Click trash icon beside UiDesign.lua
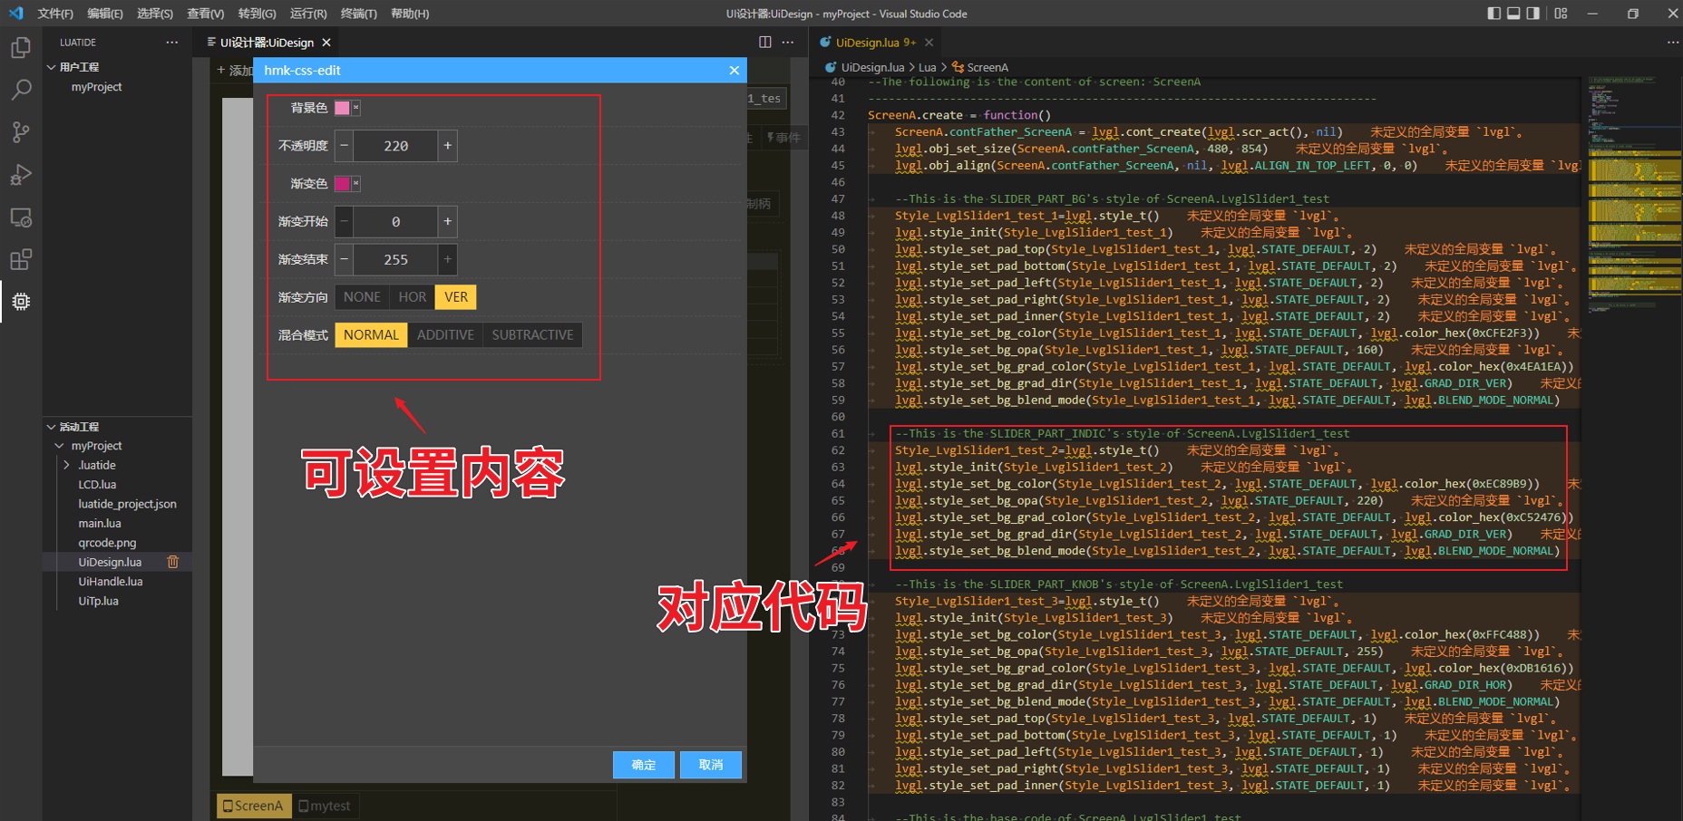1683x821 pixels. click(x=173, y=562)
